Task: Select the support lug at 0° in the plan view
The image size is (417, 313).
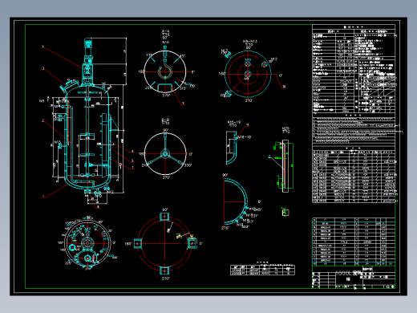Action: [x=192, y=243]
